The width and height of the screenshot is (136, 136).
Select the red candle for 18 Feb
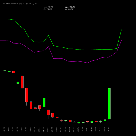point(27,95)
